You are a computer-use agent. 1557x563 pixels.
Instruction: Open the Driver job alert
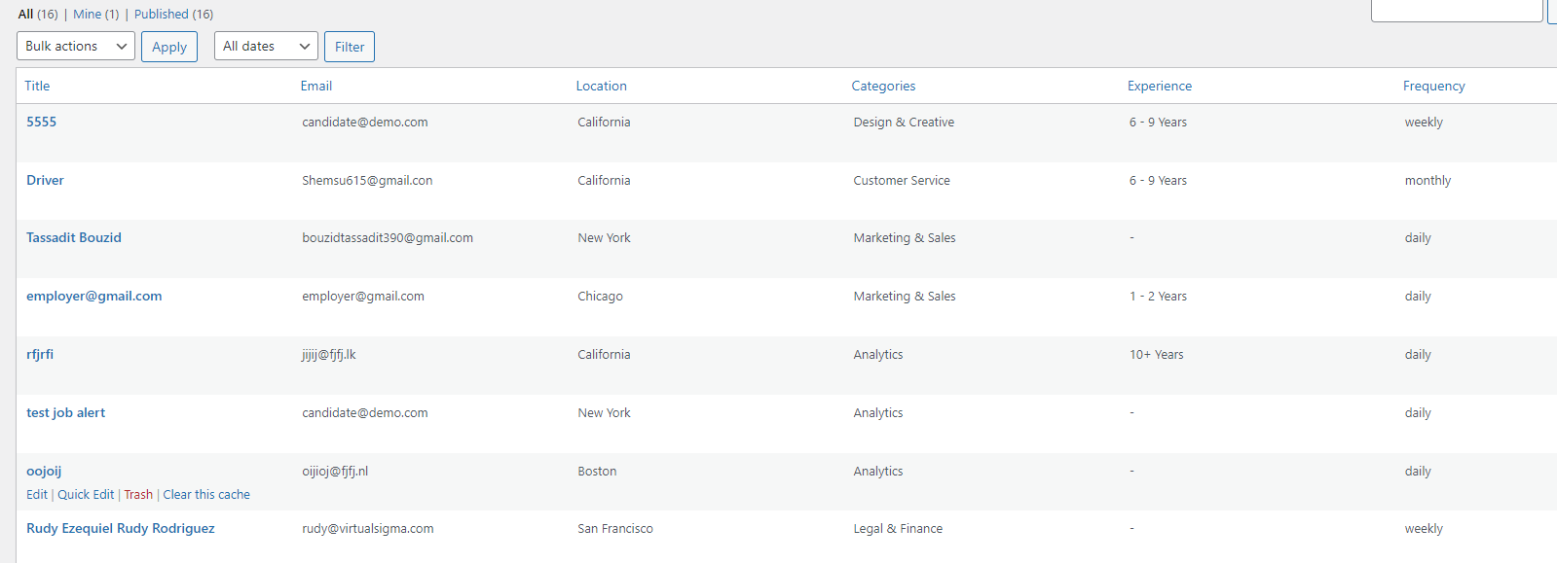point(45,181)
